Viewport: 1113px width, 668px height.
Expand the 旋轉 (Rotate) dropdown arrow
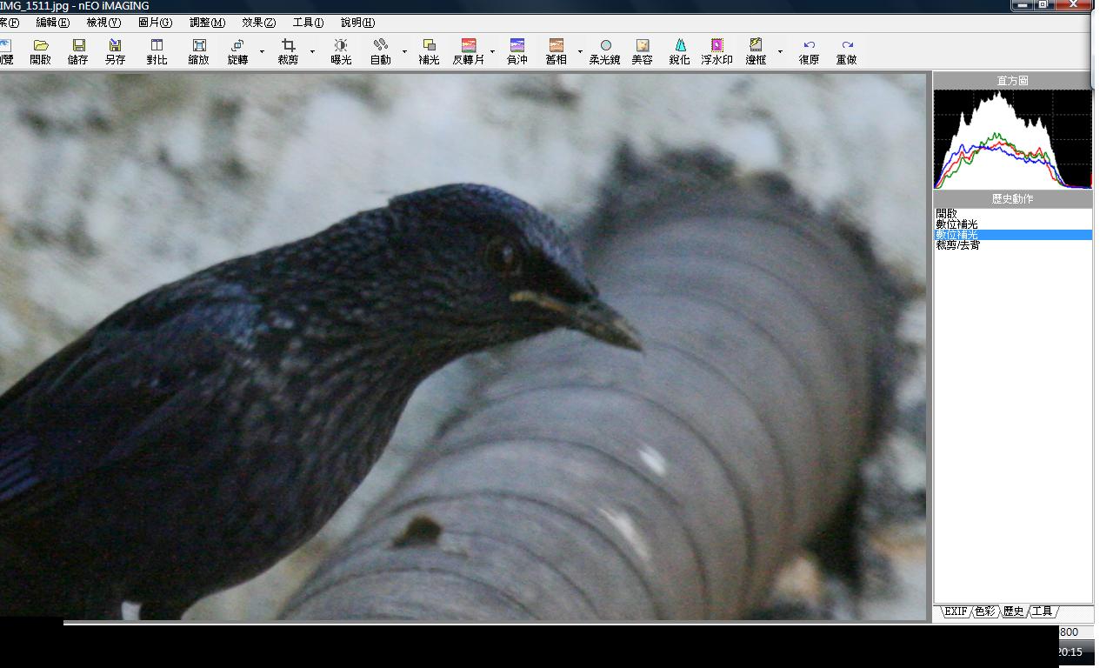point(262,52)
